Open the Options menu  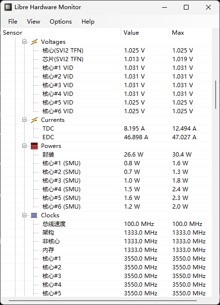coord(61,21)
